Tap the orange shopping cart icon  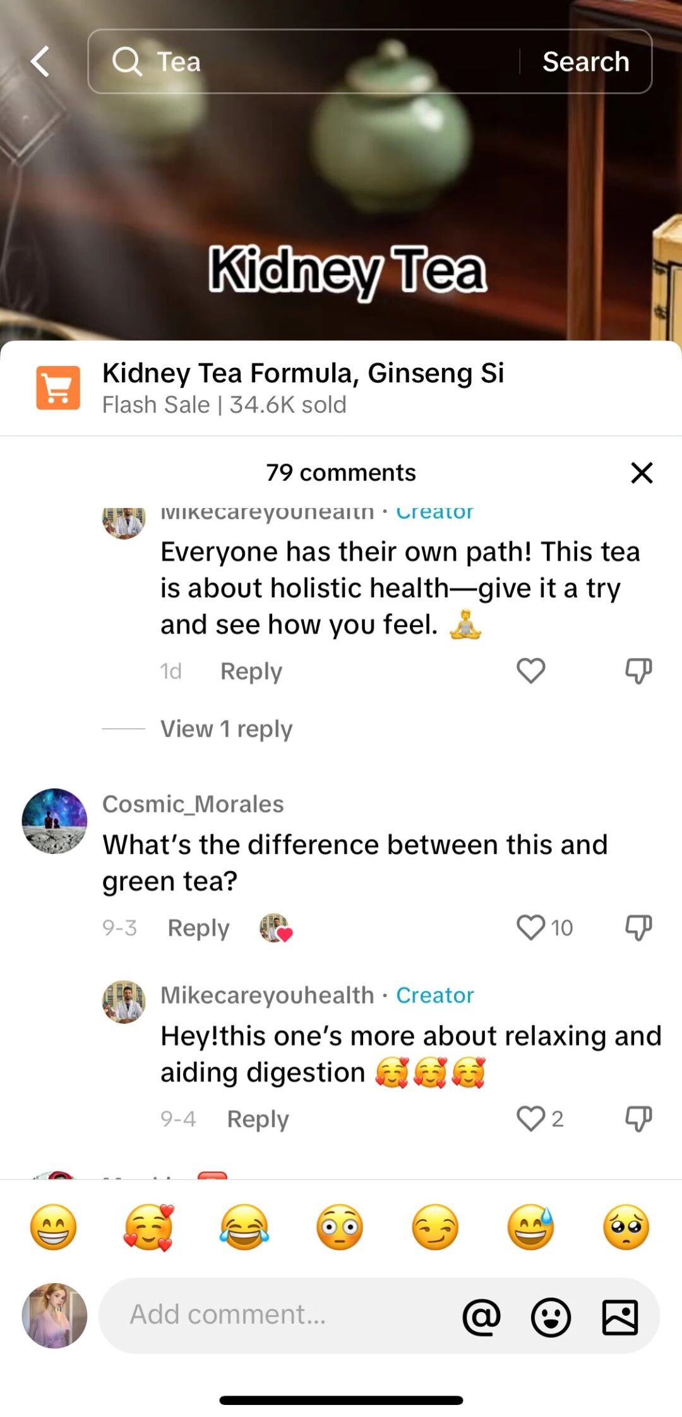58,388
